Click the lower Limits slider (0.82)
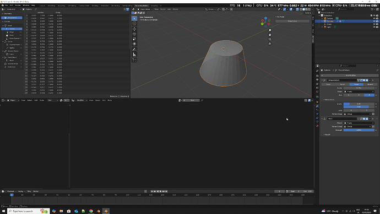 pyautogui.click(x=359, y=107)
